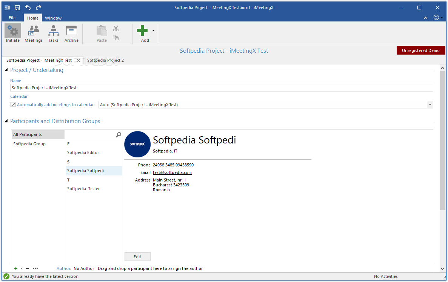The height and width of the screenshot is (282, 448).
Task: Collapse the Project / Undertaking section
Action: tap(6, 70)
